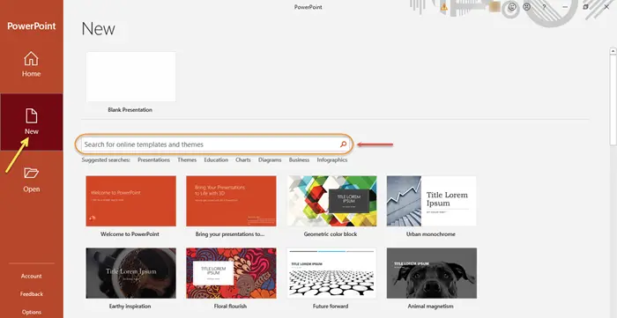Close the PowerPoint window
617x318 pixels.
(606, 7)
